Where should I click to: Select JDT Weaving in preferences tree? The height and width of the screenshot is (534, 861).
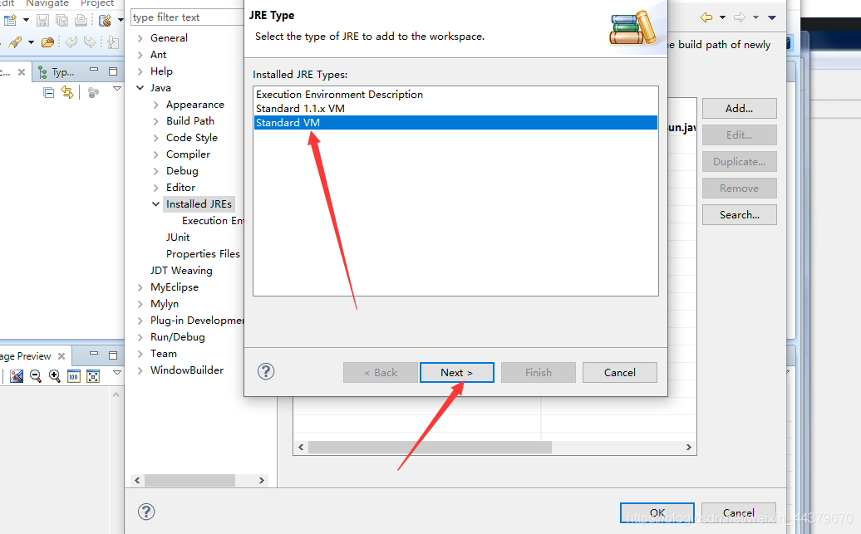[x=181, y=271]
